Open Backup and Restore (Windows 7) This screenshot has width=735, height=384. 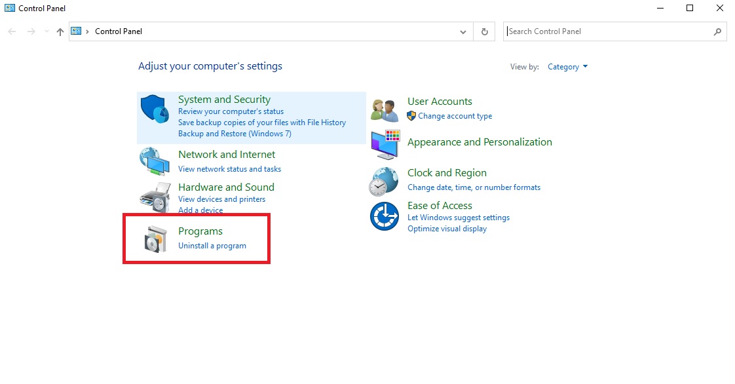click(235, 134)
